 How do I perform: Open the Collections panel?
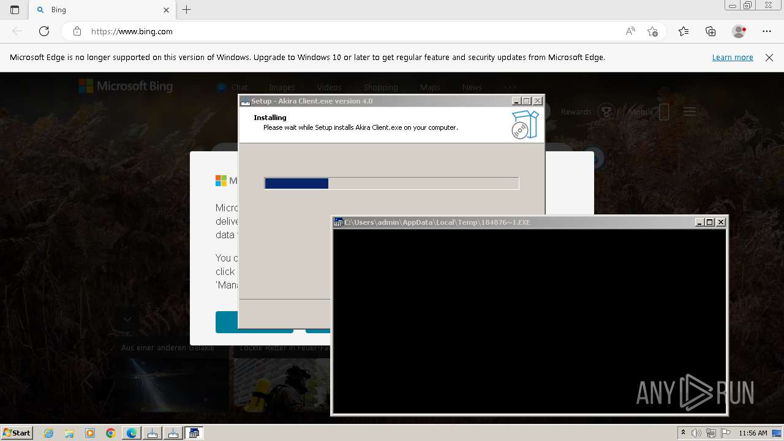click(710, 31)
